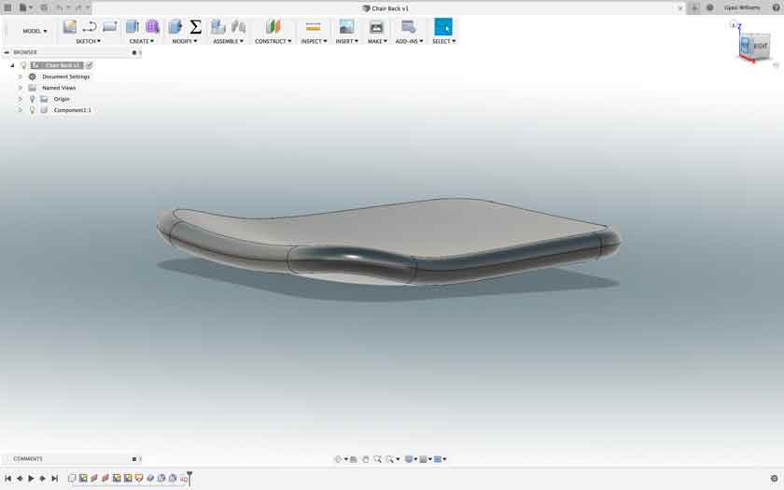Screen dimensions: 784x490
Task: Jump to timeline beginning button
Action: (x=8, y=479)
